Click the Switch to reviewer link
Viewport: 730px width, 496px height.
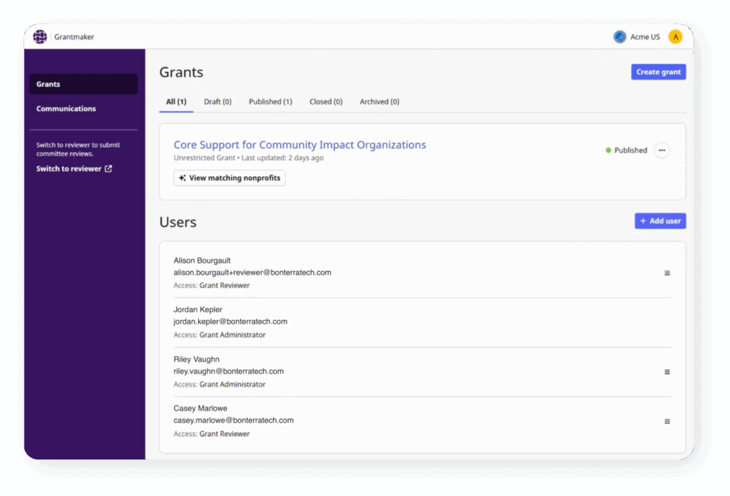[x=68, y=169]
